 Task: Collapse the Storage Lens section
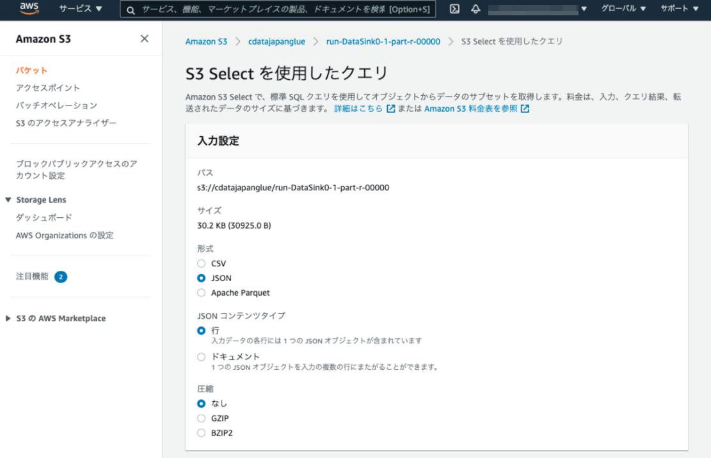pyautogui.click(x=8, y=199)
